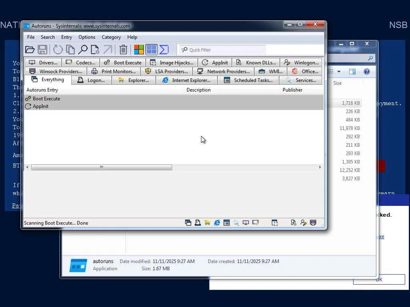
Task: Click the Image Hijacks icon in status bar
Action: coord(275,223)
